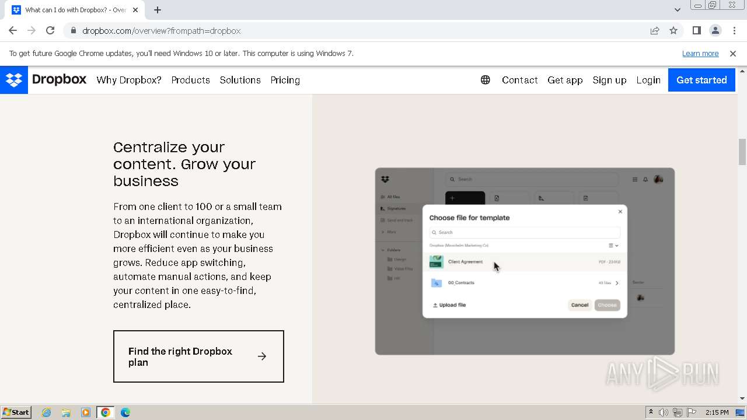Open the browser side panel icon
This screenshot has width=747, height=420.
[697, 31]
